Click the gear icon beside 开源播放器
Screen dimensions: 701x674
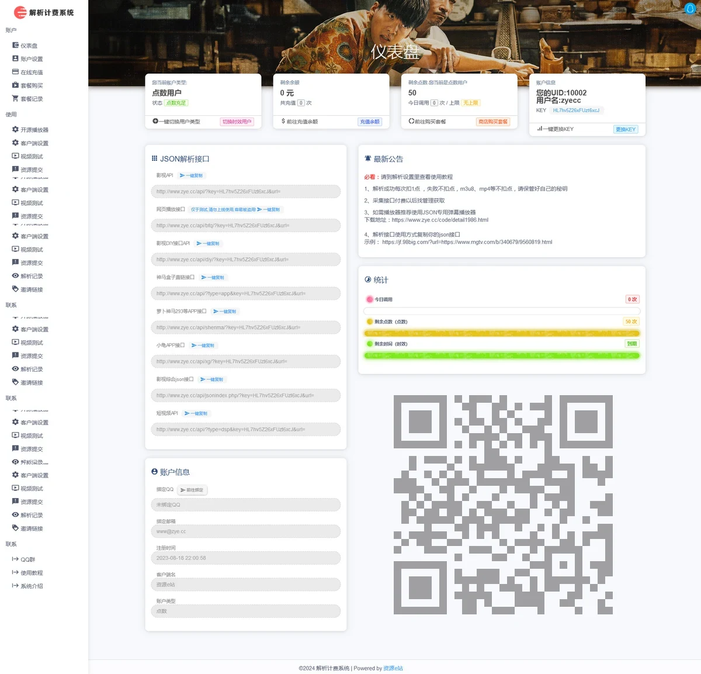tap(15, 129)
